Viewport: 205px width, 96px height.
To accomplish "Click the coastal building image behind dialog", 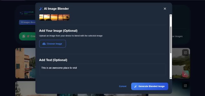I will [25, 63].
